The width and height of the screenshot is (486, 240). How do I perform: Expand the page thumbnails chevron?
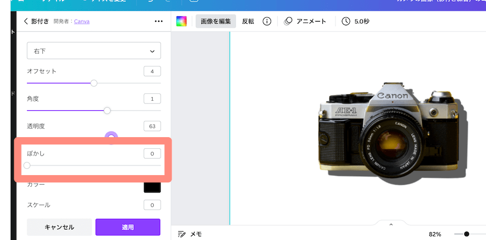click(391, 224)
